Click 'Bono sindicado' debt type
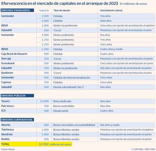Image resolution: width=156 pixels, height=151 pixels. (62, 101)
